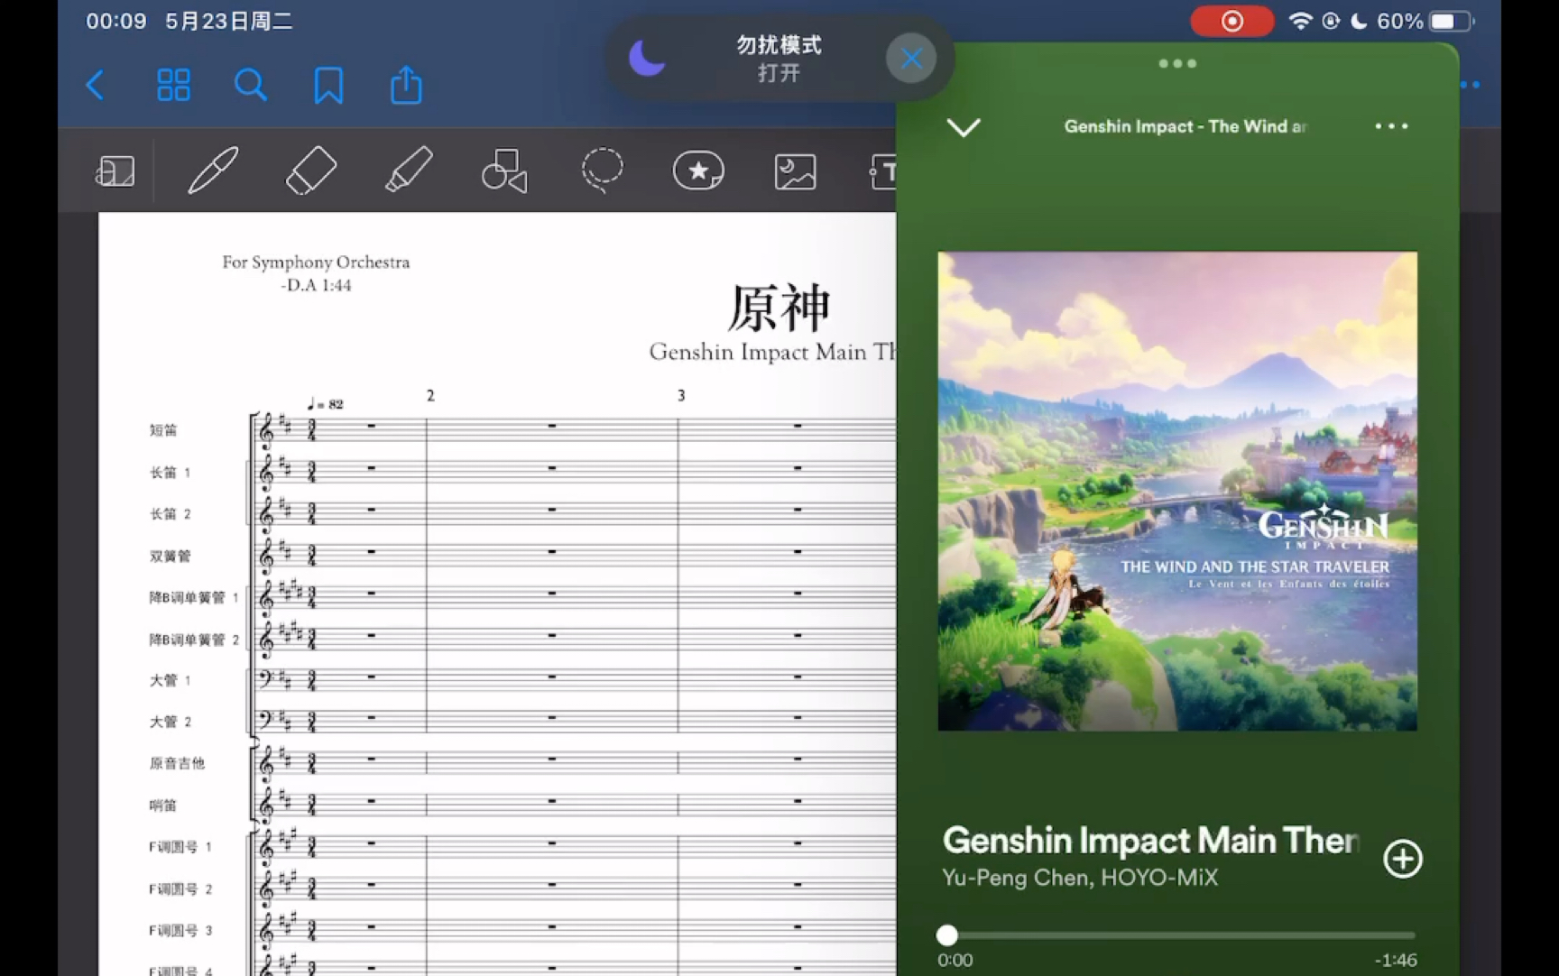Tap the playlist title Genshin Impact - The Wind
Image resolution: width=1559 pixels, height=976 pixels.
pos(1185,126)
